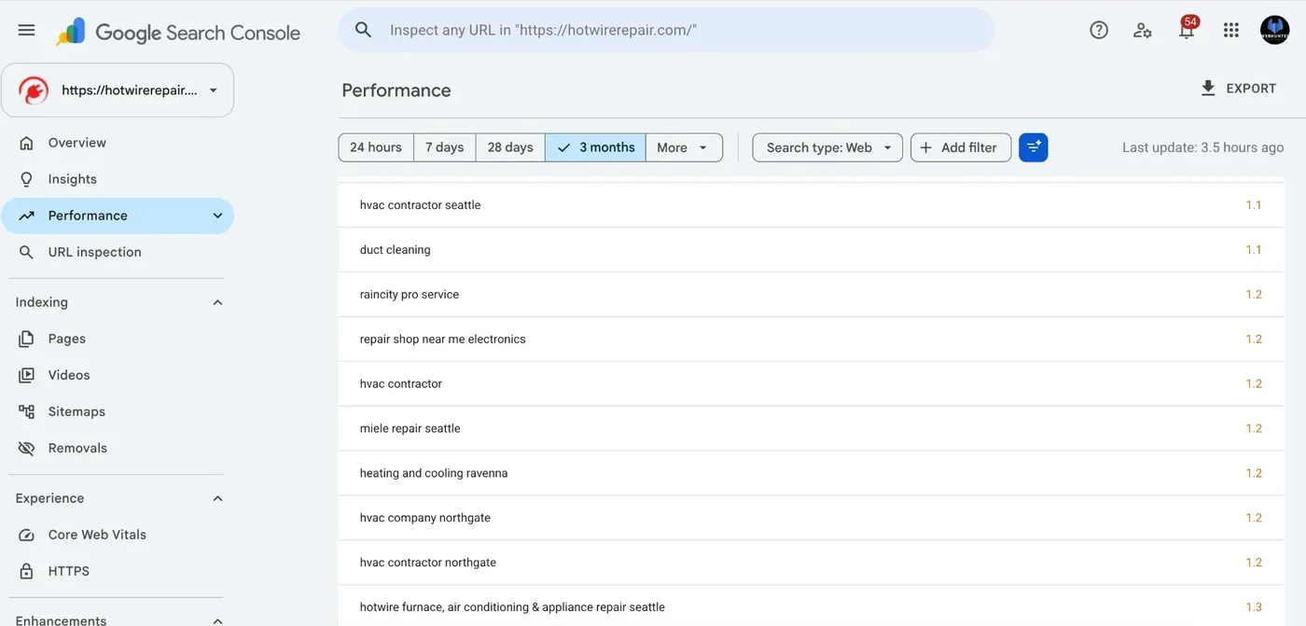This screenshot has width=1306, height=626.
Task: Open the Help question mark icon
Action: (x=1099, y=30)
